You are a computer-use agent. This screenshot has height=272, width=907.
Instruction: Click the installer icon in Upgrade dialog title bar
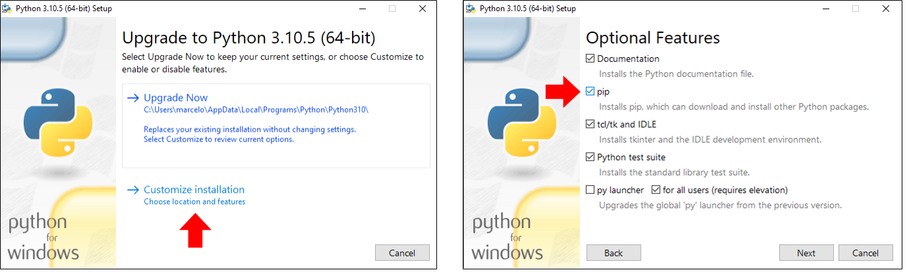[x=9, y=9]
